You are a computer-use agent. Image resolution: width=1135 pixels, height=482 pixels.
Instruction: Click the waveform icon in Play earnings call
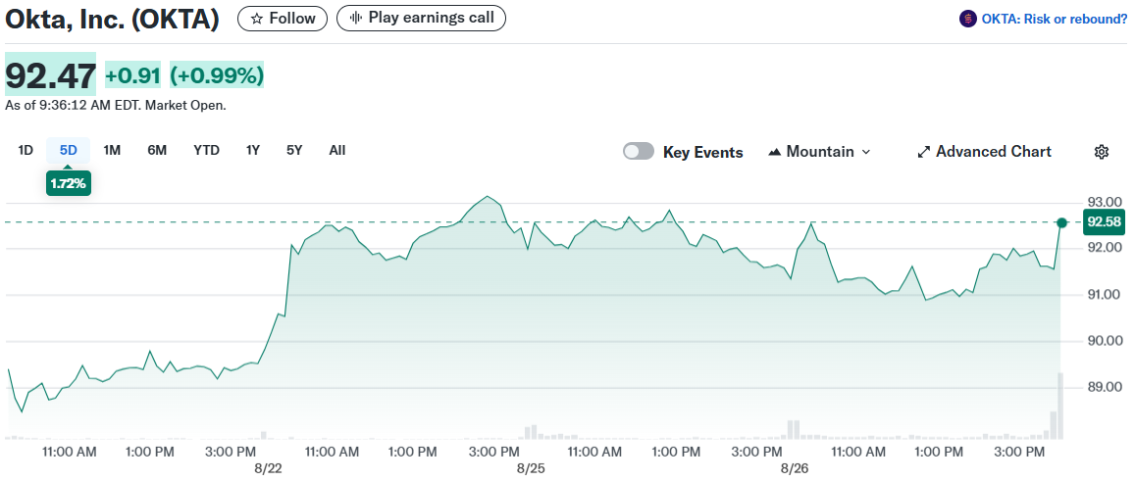pos(355,18)
